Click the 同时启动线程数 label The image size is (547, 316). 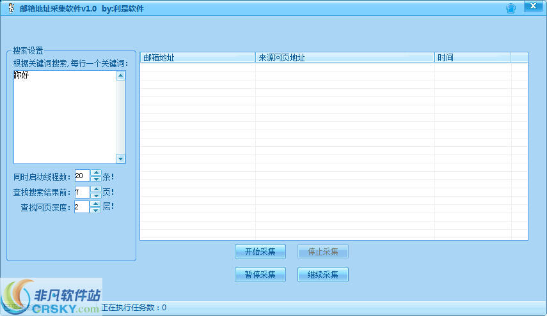click(x=42, y=177)
